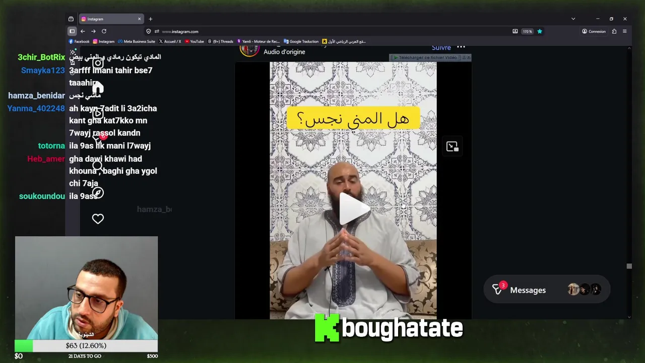Expand the list-all-tabs chevron
The image size is (645, 363).
pos(573,19)
